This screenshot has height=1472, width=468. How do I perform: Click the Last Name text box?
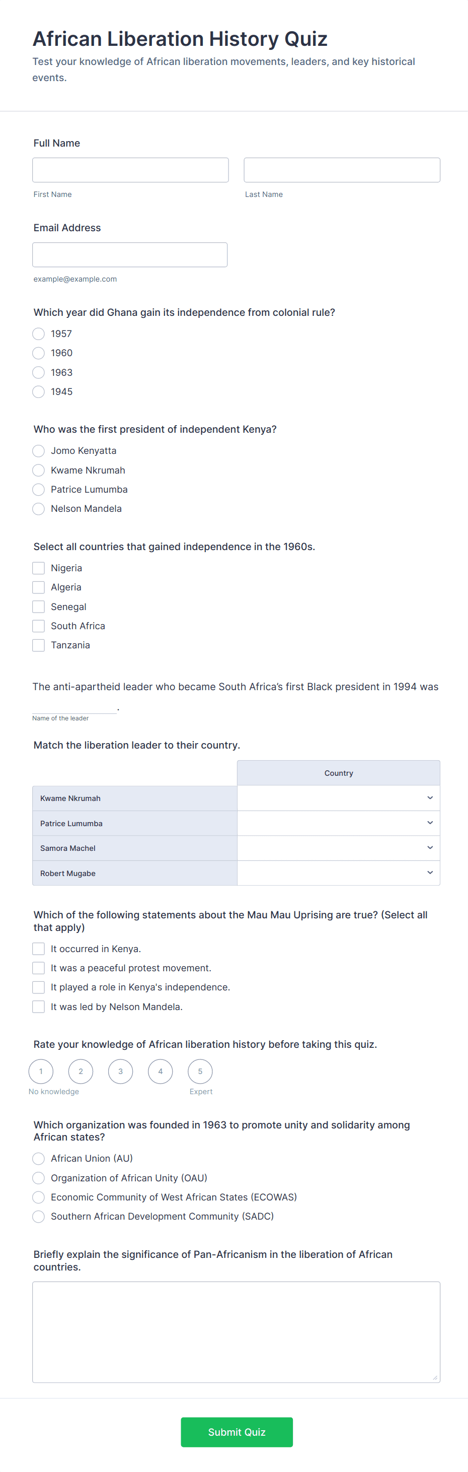342,170
